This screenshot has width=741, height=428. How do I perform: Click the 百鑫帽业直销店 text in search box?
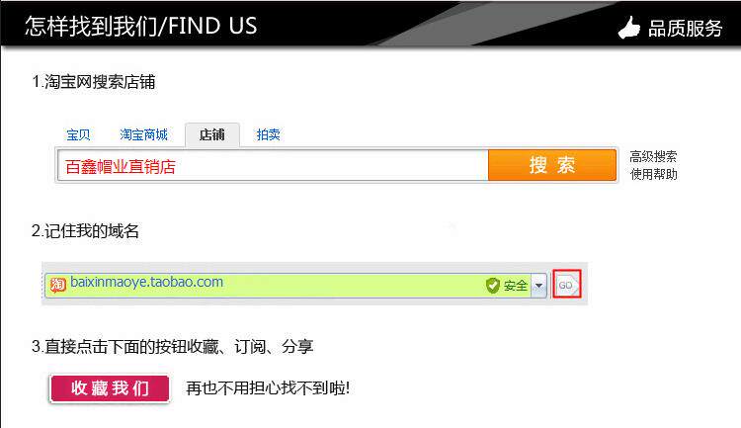pos(121,167)
